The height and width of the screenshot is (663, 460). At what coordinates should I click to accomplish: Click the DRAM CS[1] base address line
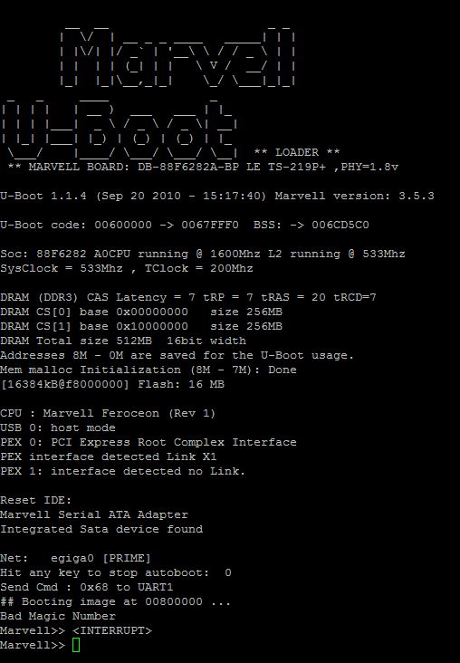[x=141, y=326]
